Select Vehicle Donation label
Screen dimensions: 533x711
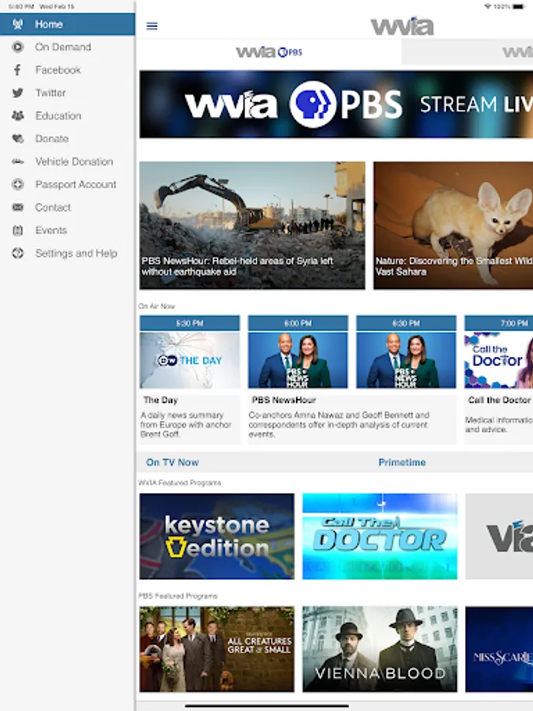[74, 161]
